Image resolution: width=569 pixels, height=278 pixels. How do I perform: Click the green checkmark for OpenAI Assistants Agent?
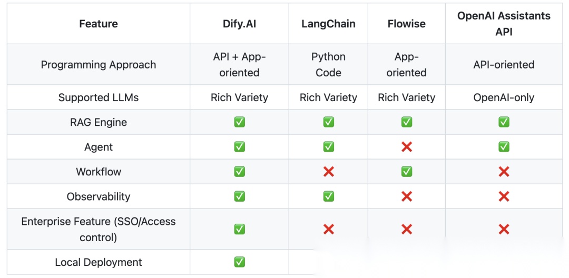pos(504,147)
